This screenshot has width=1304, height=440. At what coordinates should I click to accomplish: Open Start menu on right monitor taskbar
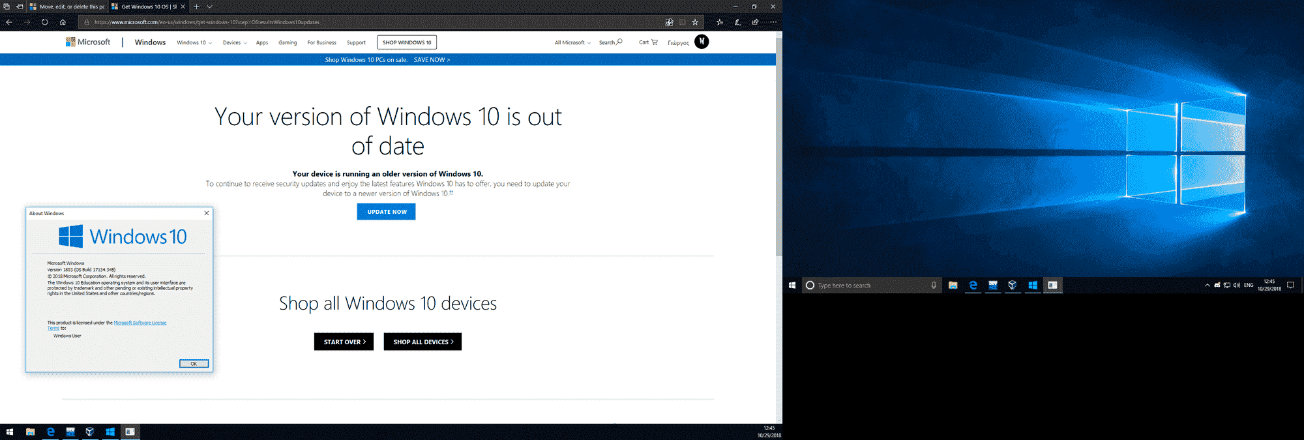pos(792,286)
